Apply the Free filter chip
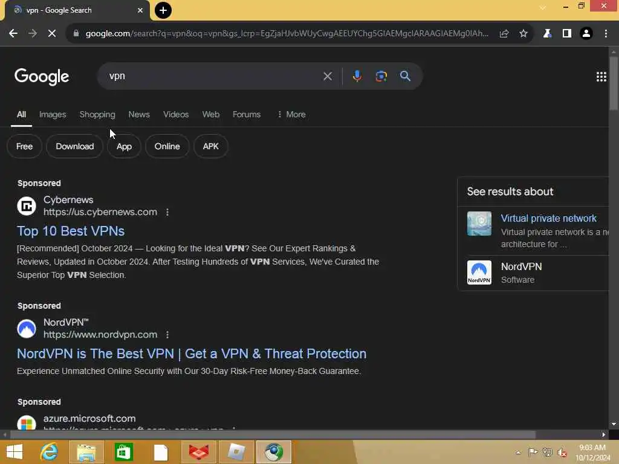Image resolution: width=619 pixels, height=464 pixels. point(24,146)
